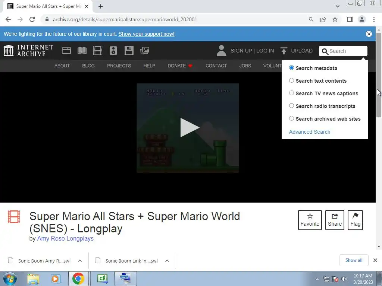The width and height of the screenshot is (382, 286).
Task: View site info via the padlock icon
Action: [x=47, y=19]
